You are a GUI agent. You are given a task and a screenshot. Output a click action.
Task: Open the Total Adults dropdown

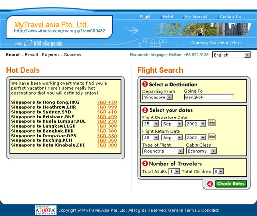[x=174, y=172]
